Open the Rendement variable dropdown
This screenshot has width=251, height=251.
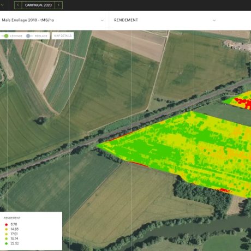tap(165, 20)
